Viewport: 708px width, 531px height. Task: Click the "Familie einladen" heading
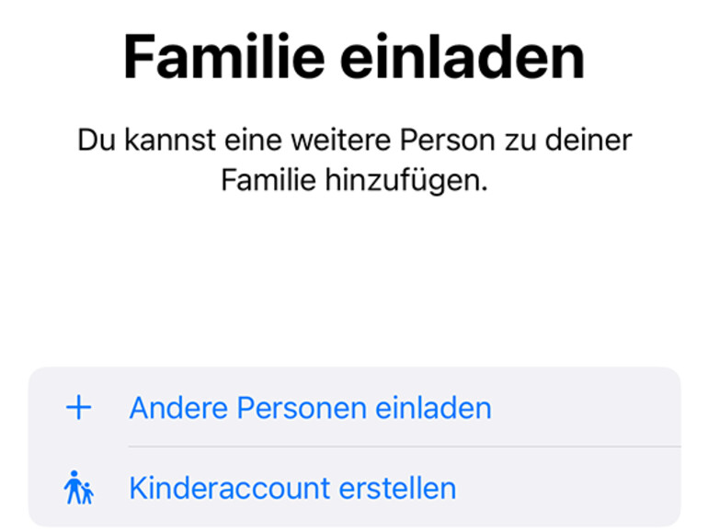(x=354, y=58)
